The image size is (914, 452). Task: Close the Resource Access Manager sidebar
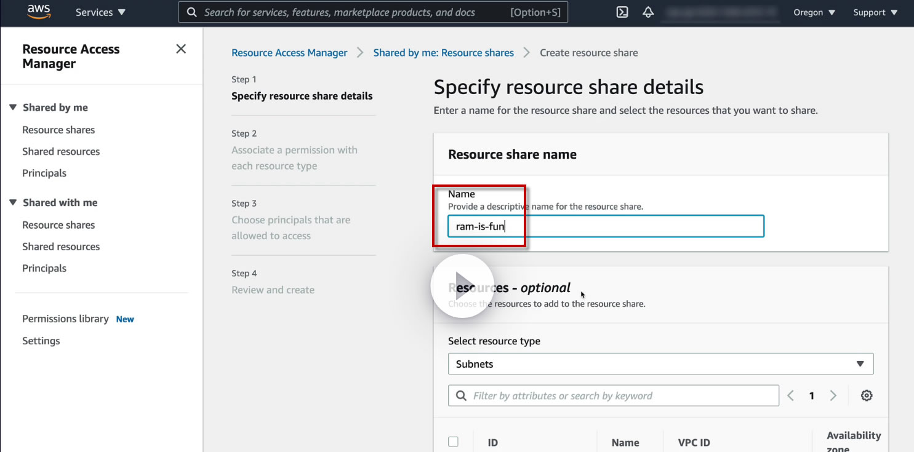click(x=181, y=49)
